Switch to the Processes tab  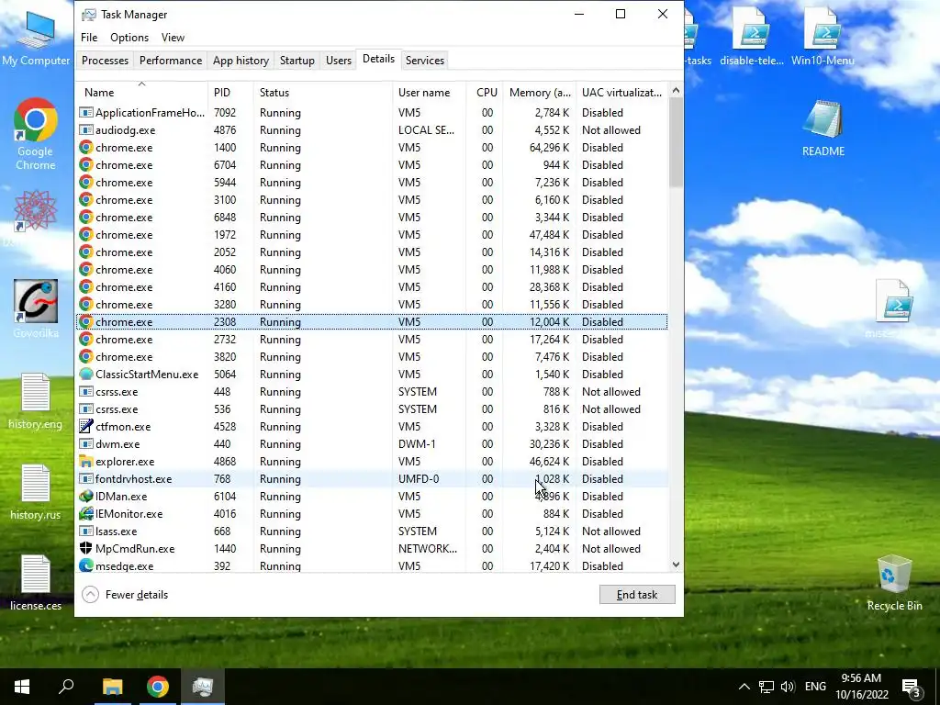pos(105,61)
